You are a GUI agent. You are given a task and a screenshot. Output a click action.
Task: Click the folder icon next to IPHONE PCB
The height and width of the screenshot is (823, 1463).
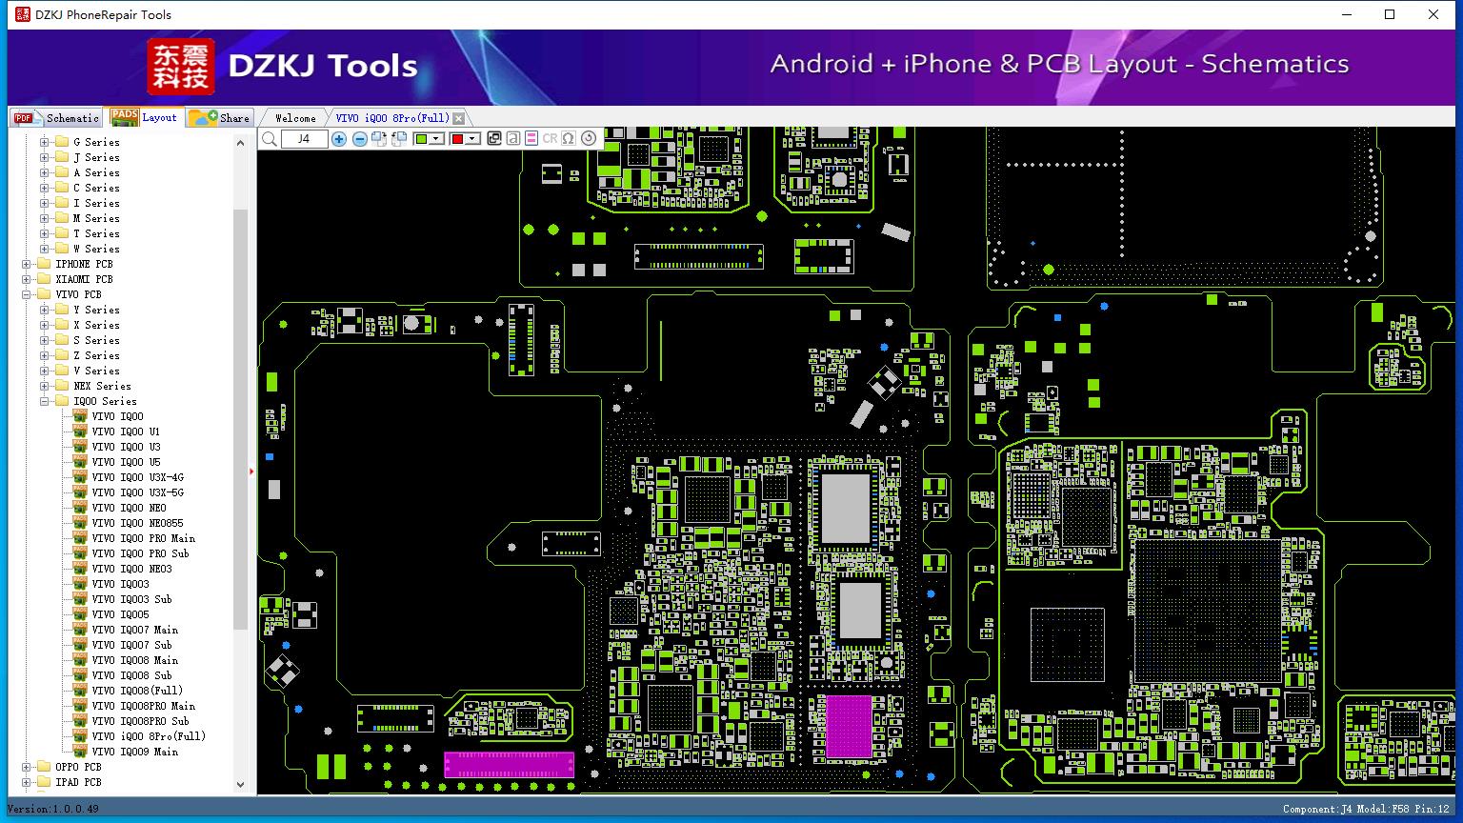tap(44, 264)
